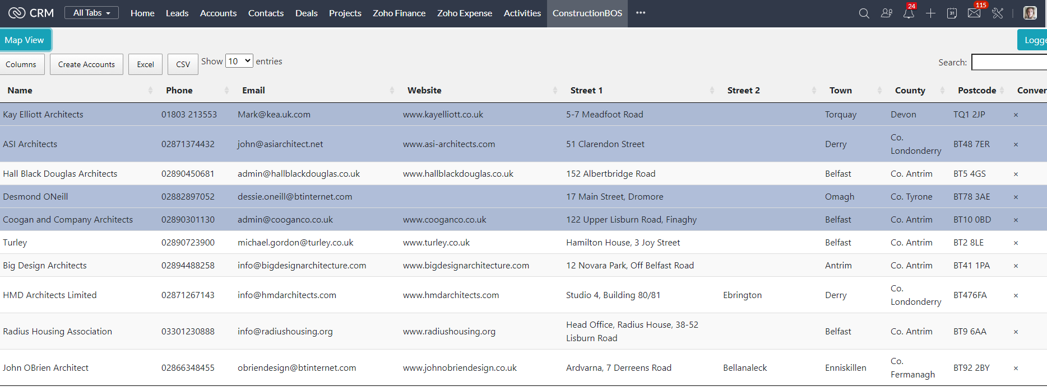Click the x in Turley row
Screen dimensions: 1047x387
click(1016, 243)
